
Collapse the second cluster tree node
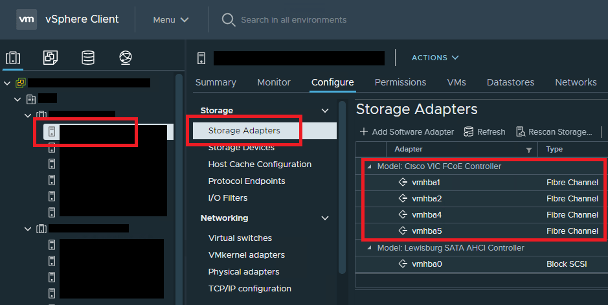point(28,229)
